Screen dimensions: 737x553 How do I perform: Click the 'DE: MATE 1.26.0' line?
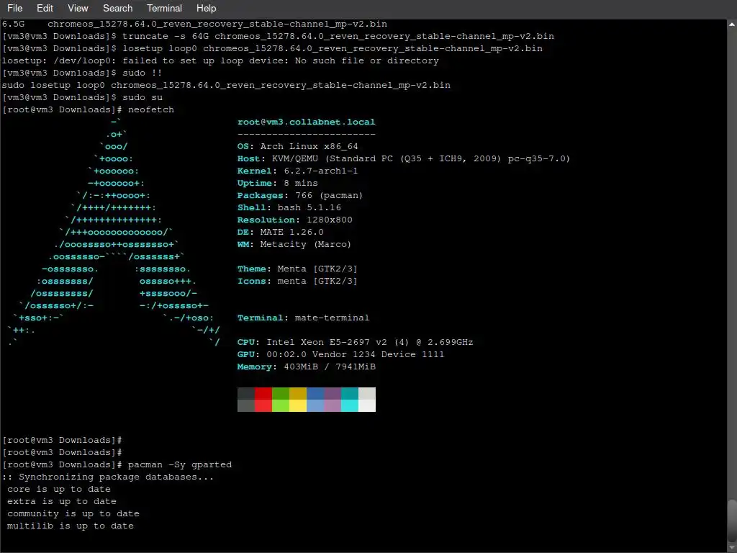(x=280, y=232)
